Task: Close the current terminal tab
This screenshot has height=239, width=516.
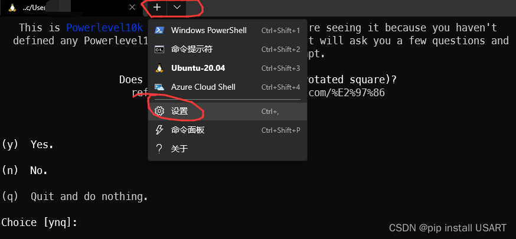Action: pyautogui.click(x=133, y=8)
